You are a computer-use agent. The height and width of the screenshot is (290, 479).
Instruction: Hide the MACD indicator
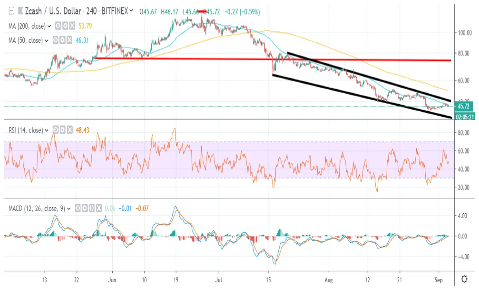pyautogui.click(x=77, y=209)
